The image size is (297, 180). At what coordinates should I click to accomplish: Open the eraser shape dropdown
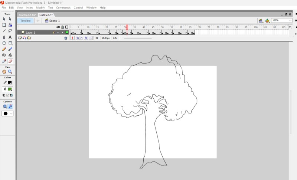tap(8, 113)
